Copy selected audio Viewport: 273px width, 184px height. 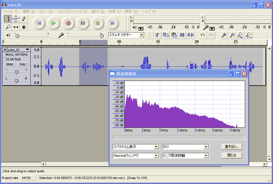pos(166,35)
